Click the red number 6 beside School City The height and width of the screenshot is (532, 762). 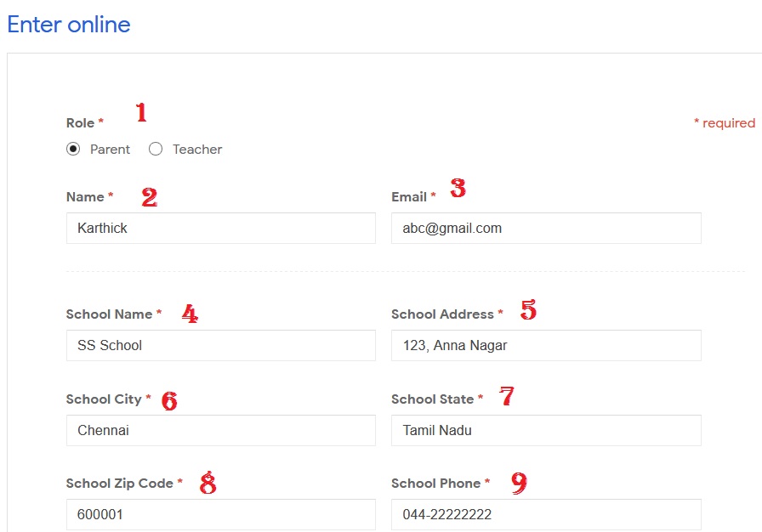pos(169,401)
